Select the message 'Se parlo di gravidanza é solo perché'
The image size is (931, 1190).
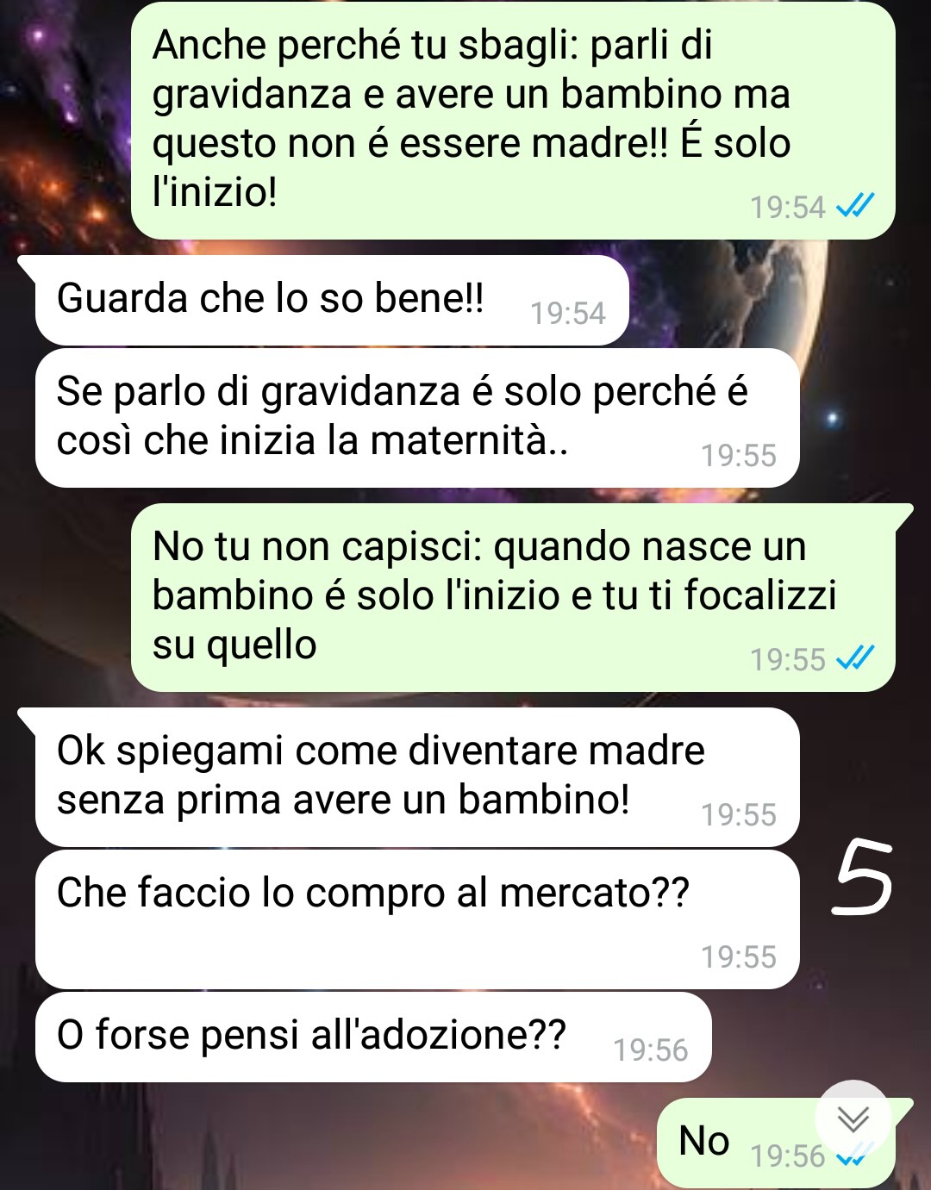[417, 418]
